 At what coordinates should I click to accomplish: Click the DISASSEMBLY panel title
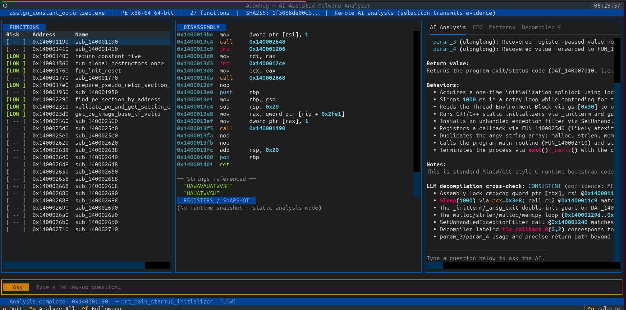(202, 27)
